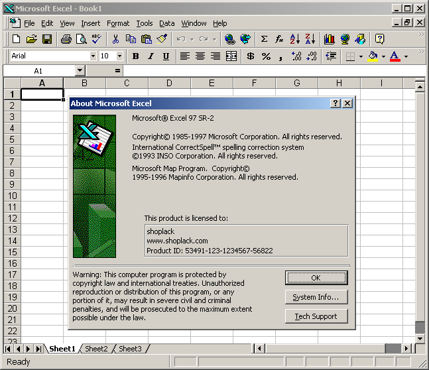Print using the printer icon
This screenshot has height=370, width=429.
pyautogui.click(x=66, y=39)
